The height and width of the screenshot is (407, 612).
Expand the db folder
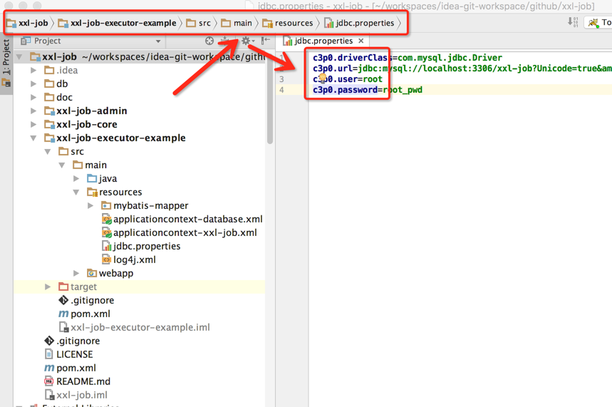pos(33,83)
